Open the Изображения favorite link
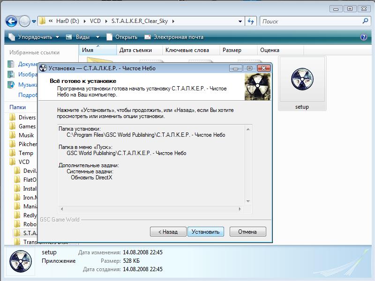 [22, 74]
